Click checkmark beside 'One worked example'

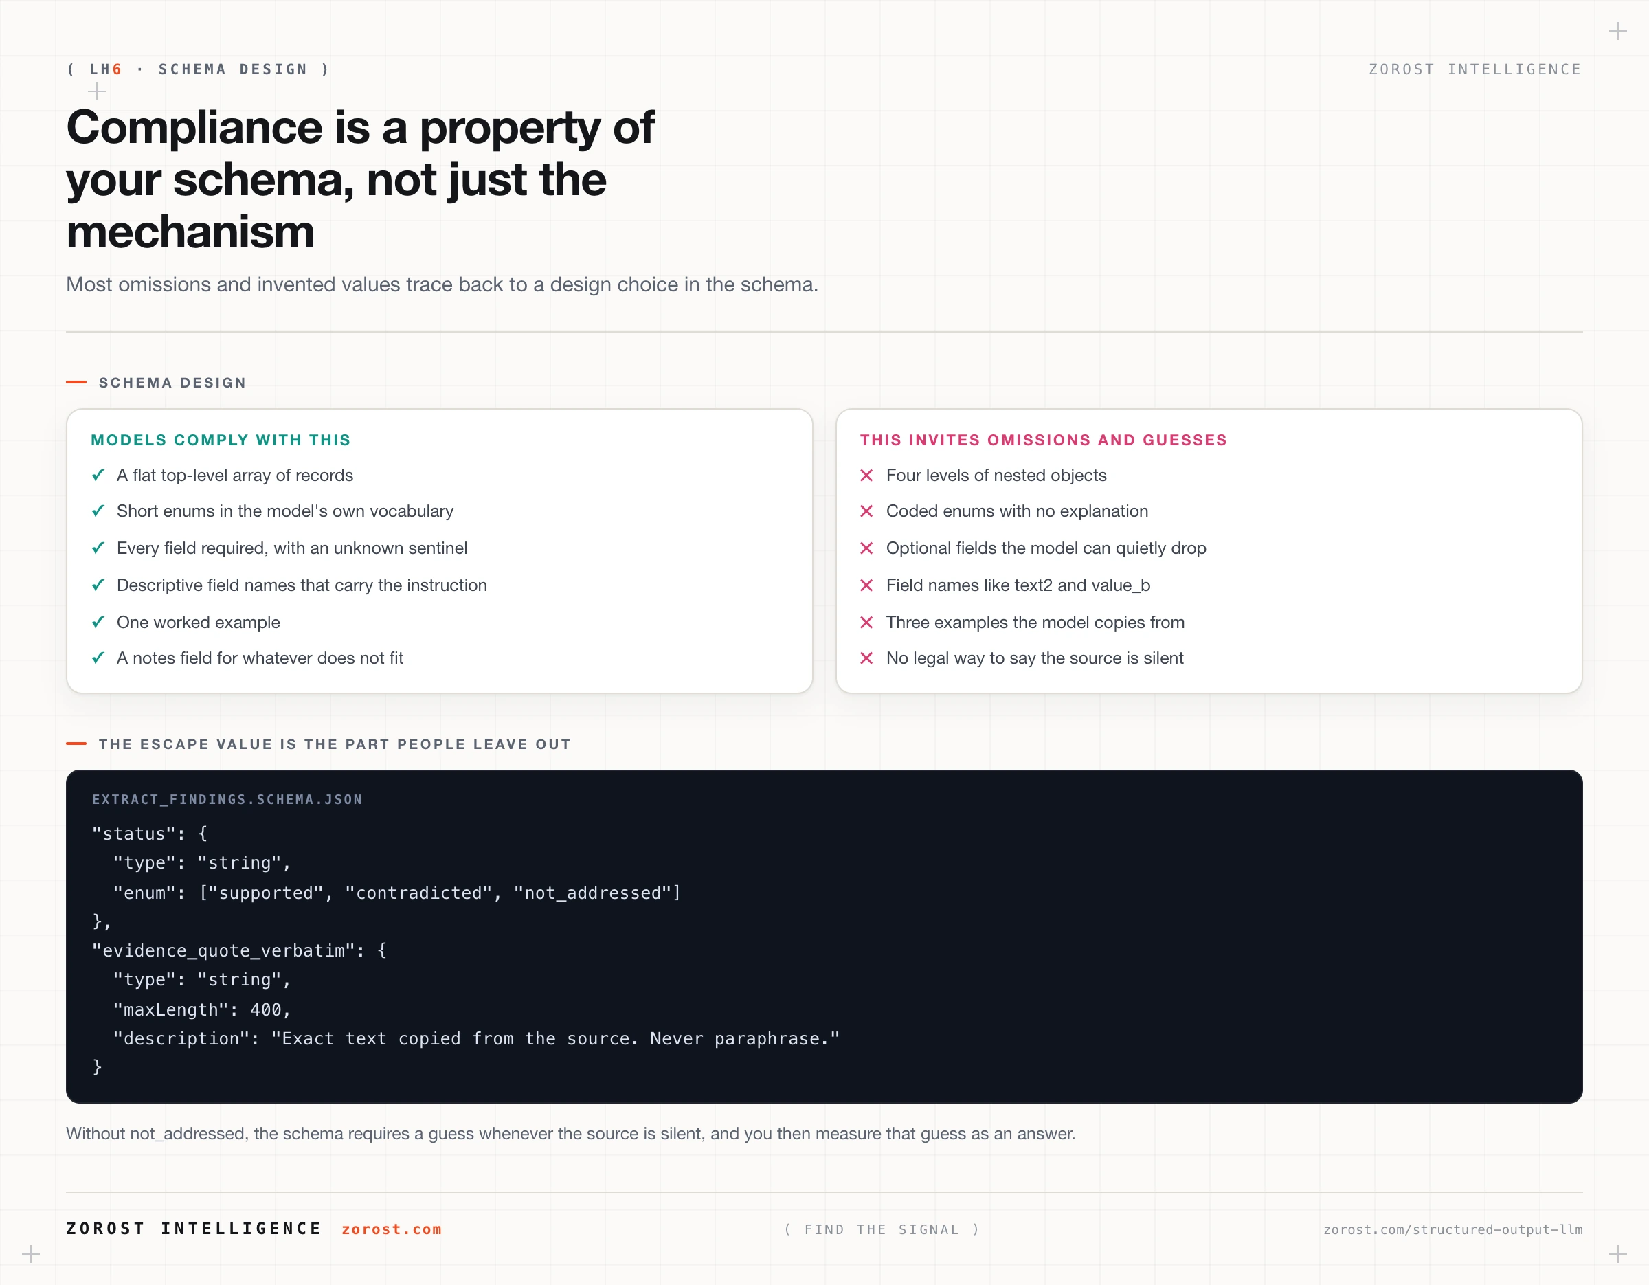click(98, 622)
